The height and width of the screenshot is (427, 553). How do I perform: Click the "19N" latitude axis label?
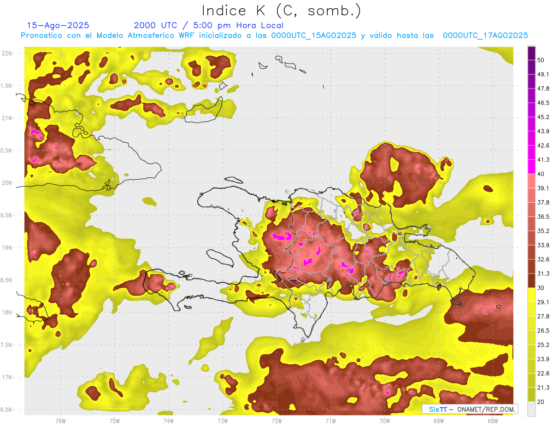[x=7, y=247]
